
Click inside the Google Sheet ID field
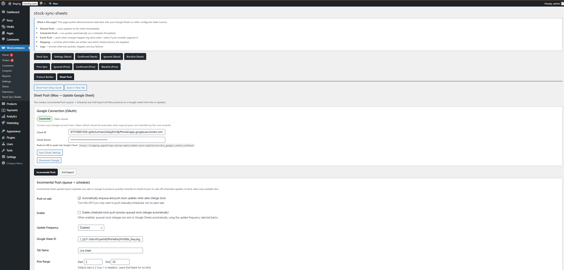pos(110,239)
